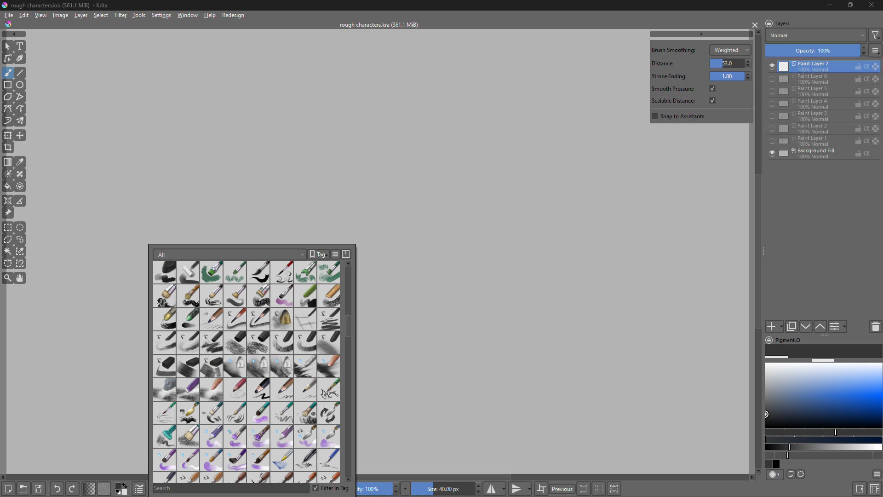Select the Fill bucket tool
The width and height of the screenshot is (883, 497).
[x=8, y=186]
